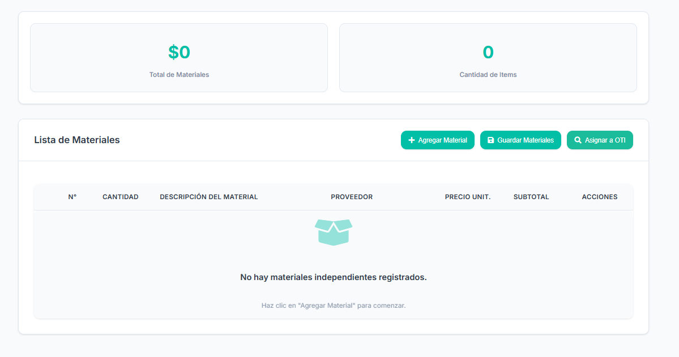Click the Total de Materiales label
The image size is (679, 357).
[x=179, y=75]
